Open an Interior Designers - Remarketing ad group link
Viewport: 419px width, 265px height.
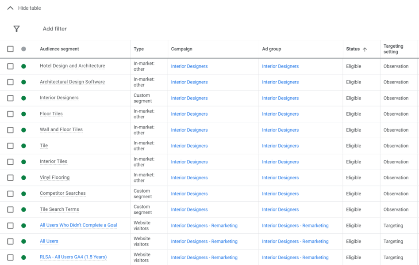click(295, 225)
